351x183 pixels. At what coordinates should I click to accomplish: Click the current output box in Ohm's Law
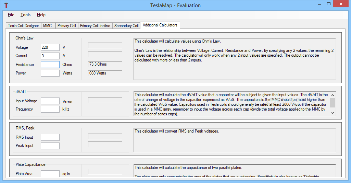click(105, 54)
